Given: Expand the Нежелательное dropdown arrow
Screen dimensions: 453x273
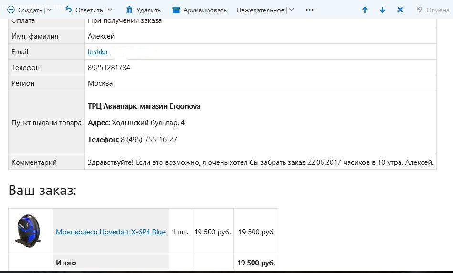Looking at the screenshot, I should click(x=292, y=10).
